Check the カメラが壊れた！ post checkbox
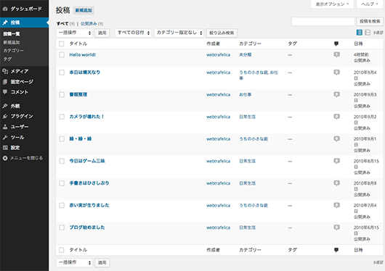 (62, 117)
